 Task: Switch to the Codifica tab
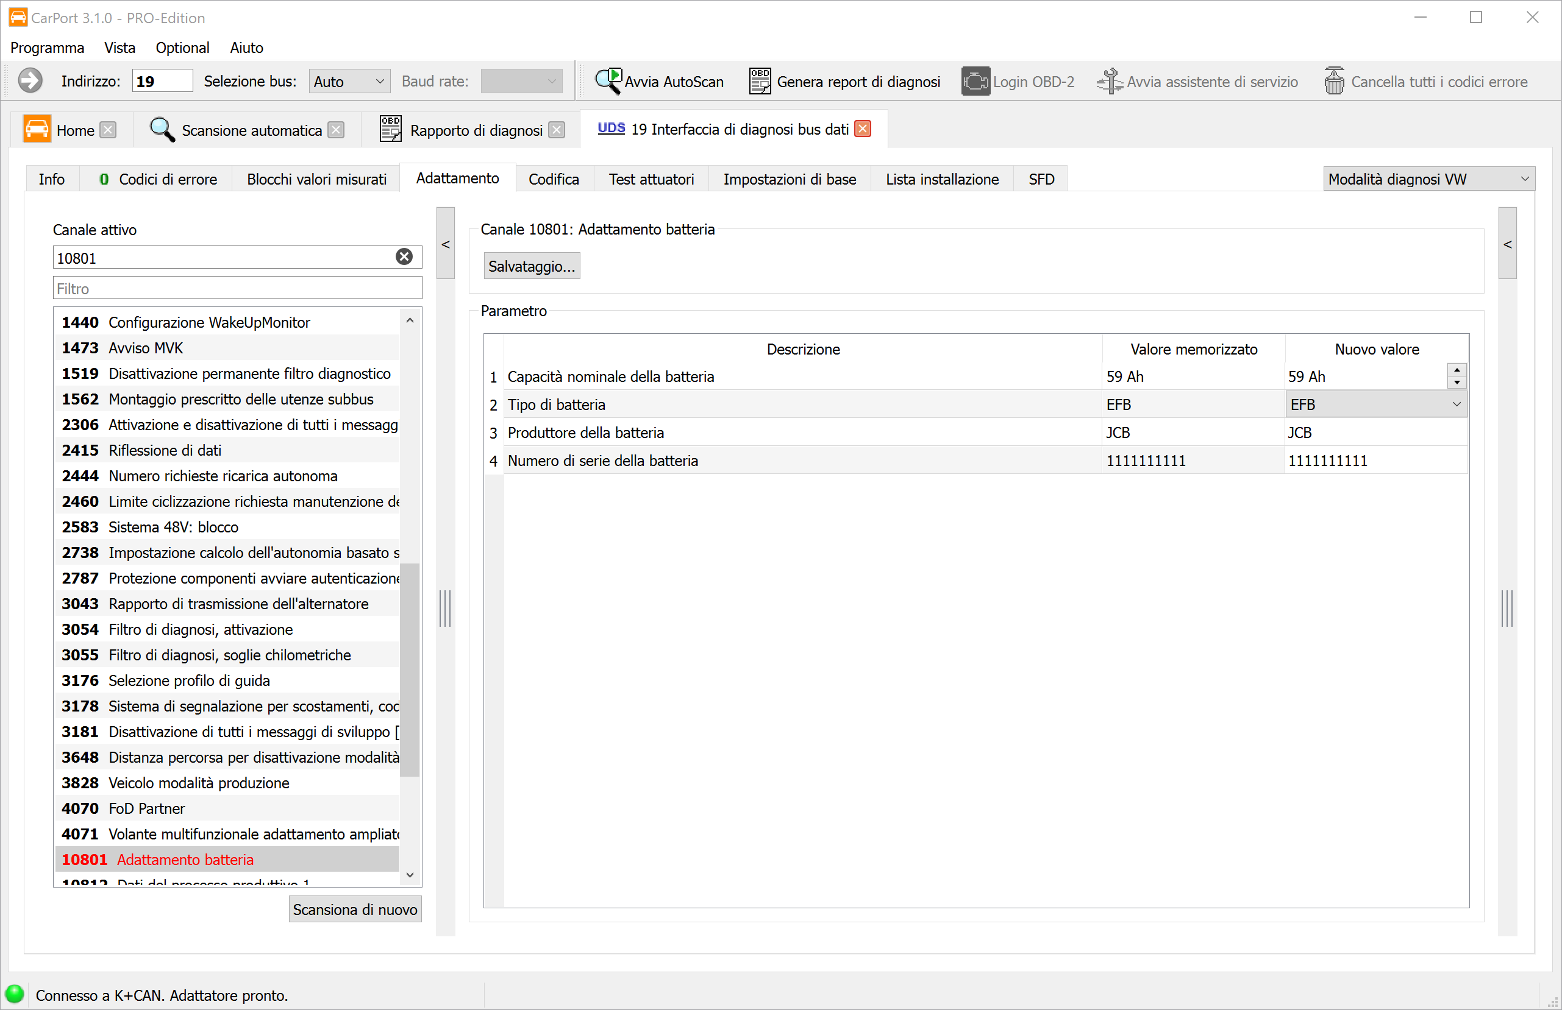tap(553, 179)
